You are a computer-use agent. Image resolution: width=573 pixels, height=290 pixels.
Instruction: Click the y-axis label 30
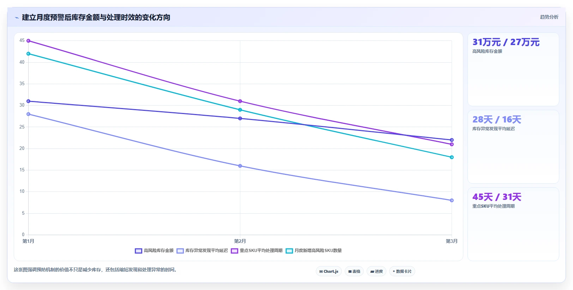[x=22, y=105]
